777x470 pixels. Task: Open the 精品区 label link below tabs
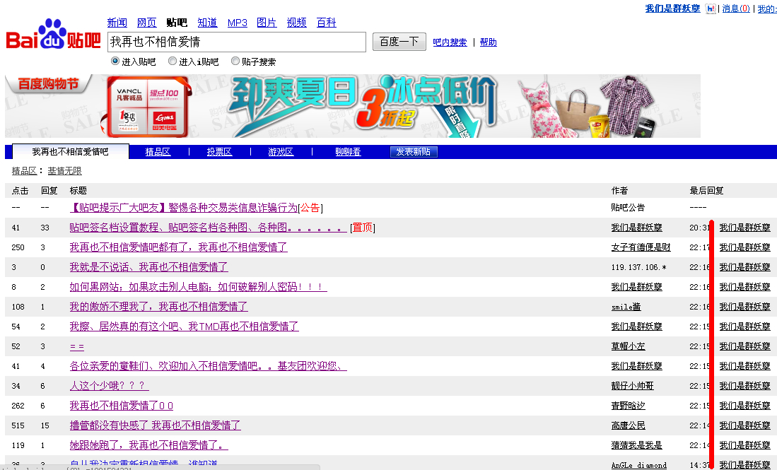pos(24,171)
